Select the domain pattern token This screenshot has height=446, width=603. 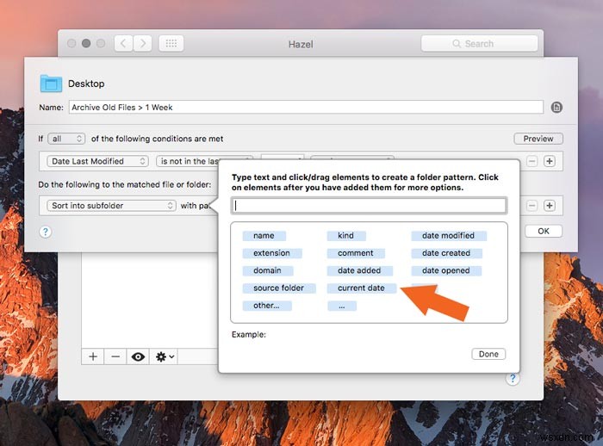point(268,270)
